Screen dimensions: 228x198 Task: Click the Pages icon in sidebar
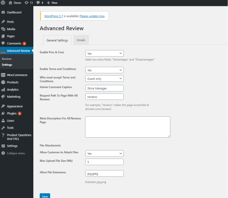[3, 36]
